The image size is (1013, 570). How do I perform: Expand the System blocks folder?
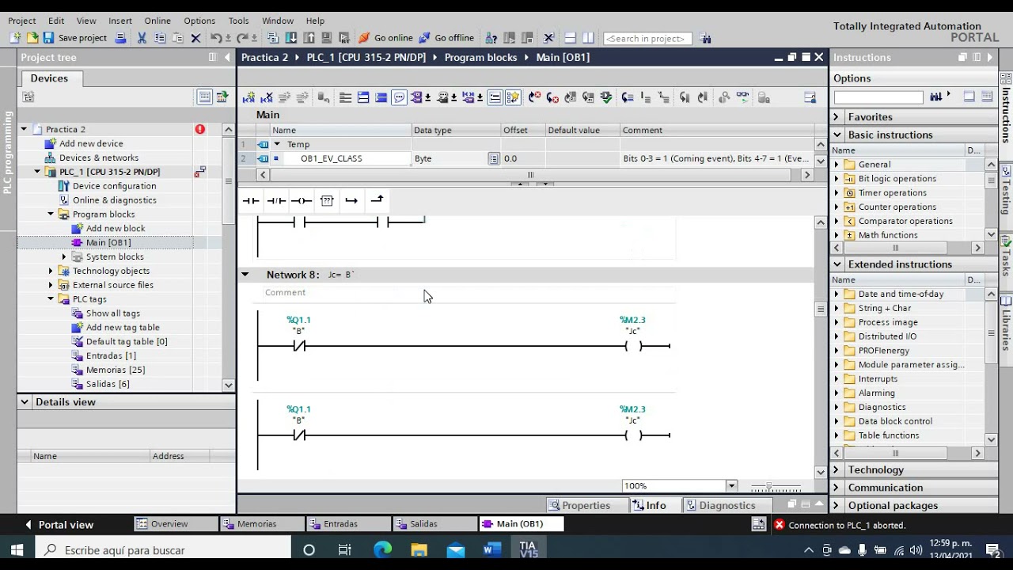tap(64, 256)
